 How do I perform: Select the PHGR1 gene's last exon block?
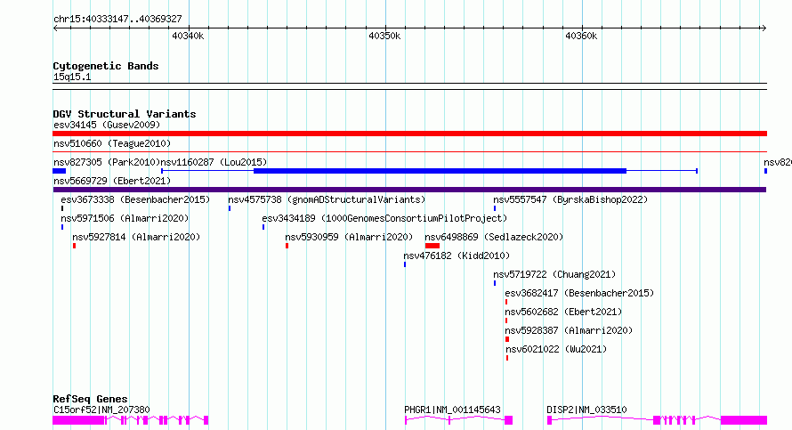pos(509,420)
